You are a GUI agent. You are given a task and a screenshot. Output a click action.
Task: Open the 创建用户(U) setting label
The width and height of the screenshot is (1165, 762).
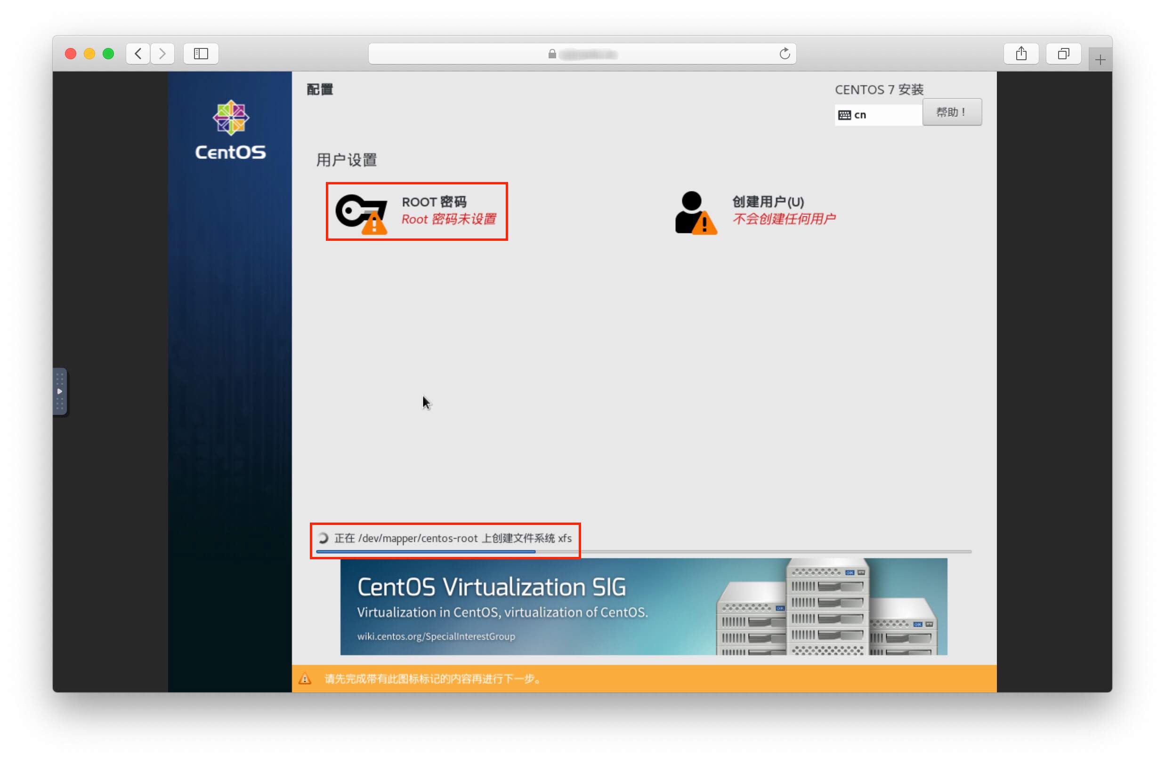(x=768, y=202)
